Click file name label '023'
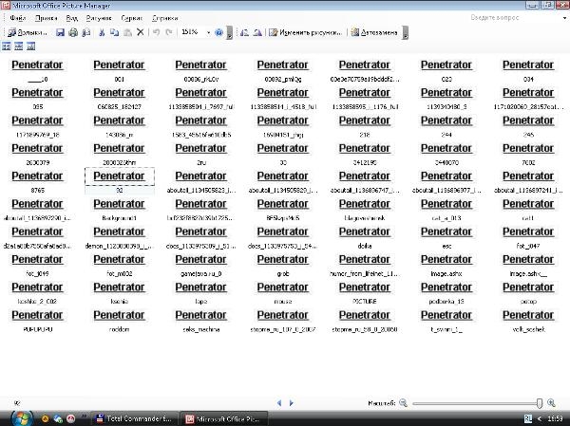 pyautogui.click(x=446, y=79)
